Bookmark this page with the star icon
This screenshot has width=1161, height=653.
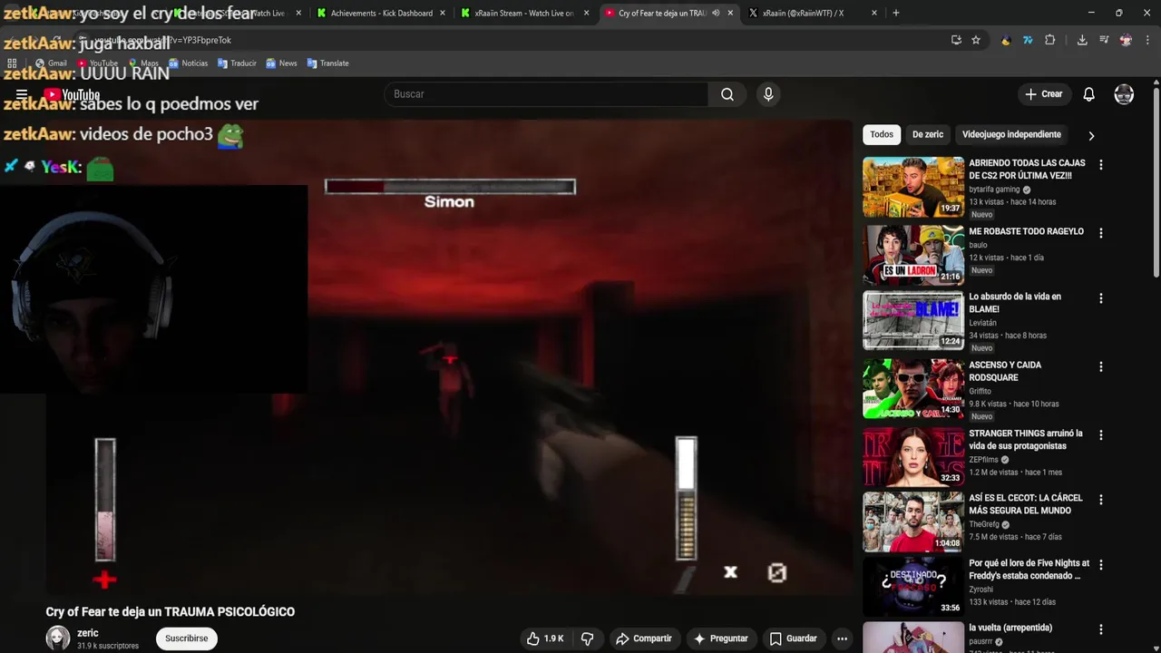(976, 40)
